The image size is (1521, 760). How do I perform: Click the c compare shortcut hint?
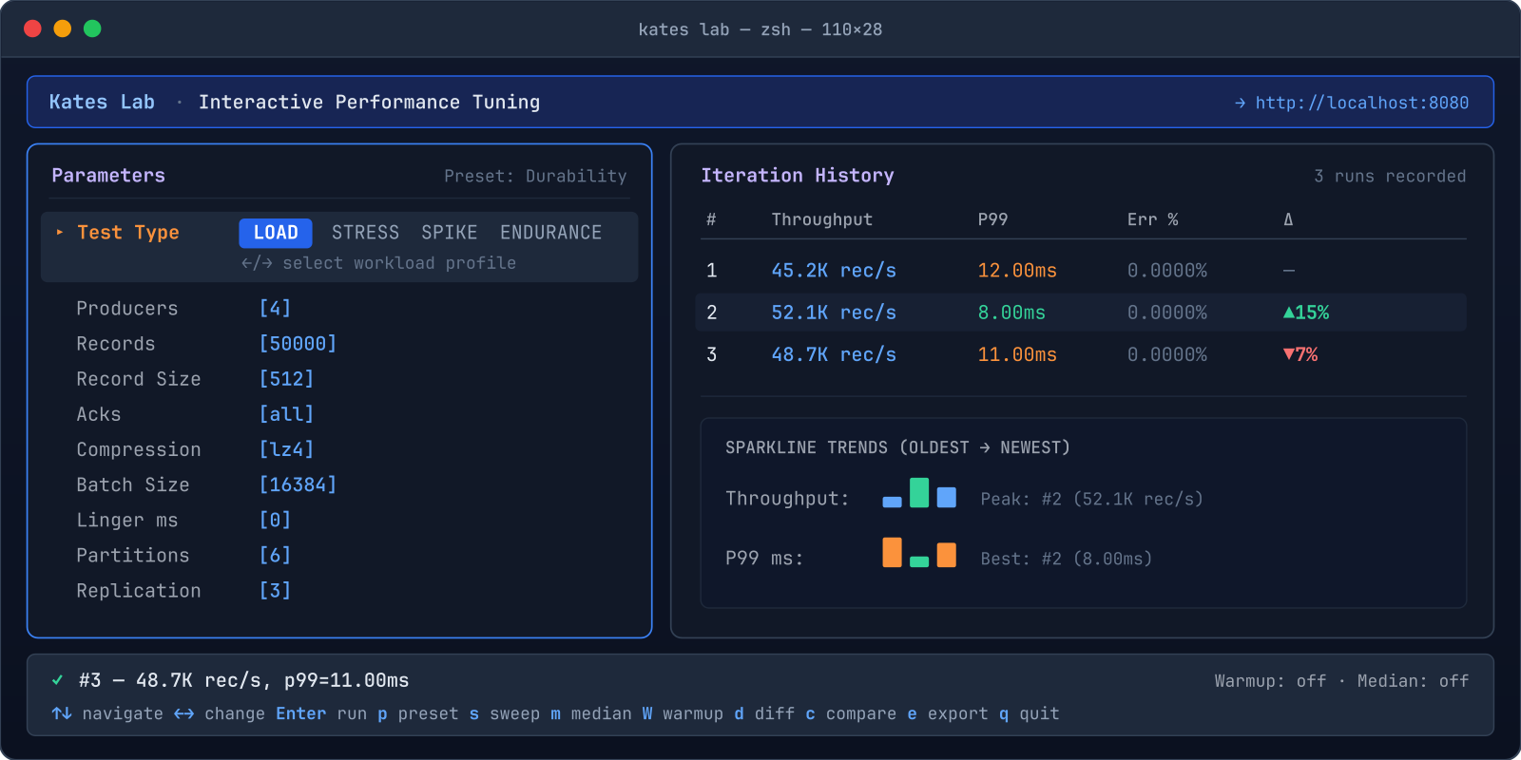tap(851, 713)
